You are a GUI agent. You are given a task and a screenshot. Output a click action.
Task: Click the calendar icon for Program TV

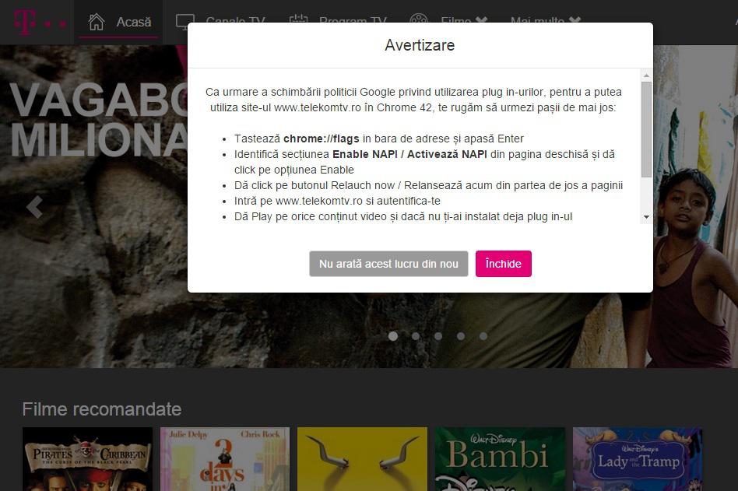[298, 21]
